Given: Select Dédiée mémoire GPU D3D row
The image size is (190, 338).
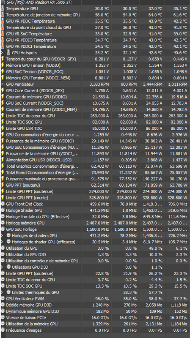Looking at the screenshot, I should (x=95, y=305).
